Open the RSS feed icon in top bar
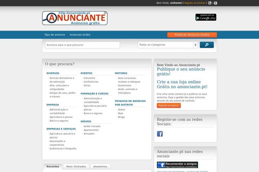259x172 pixels. 210,3
